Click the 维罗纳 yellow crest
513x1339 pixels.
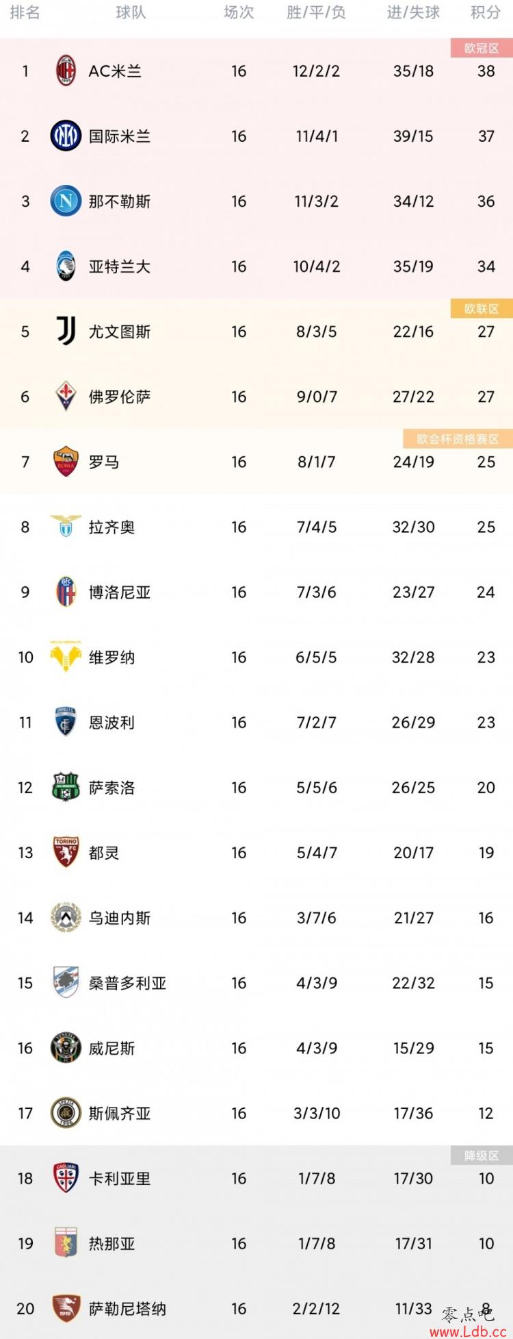click(66, 656)
